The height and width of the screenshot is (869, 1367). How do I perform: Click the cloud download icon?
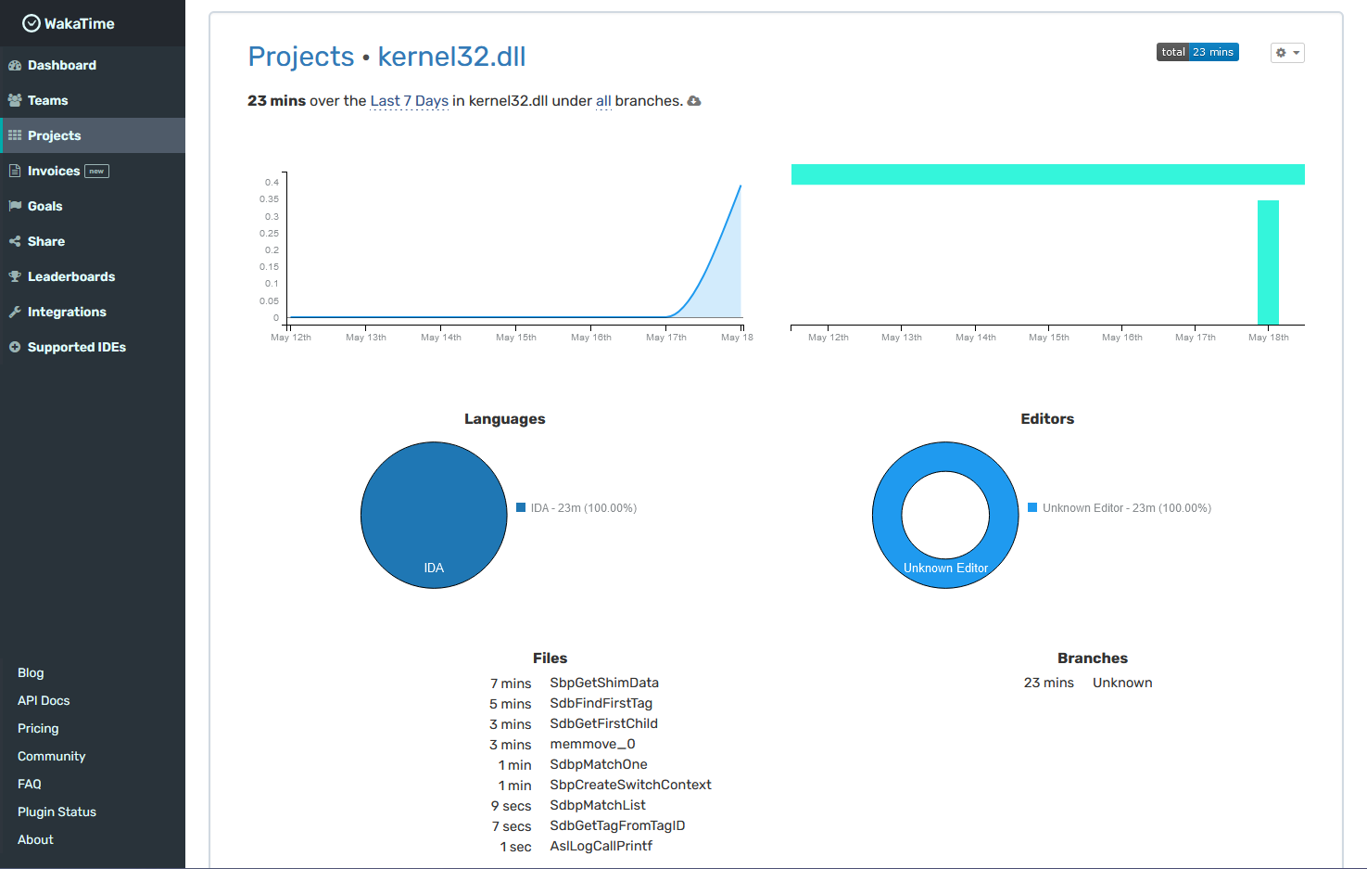click(x=694, y=101)
